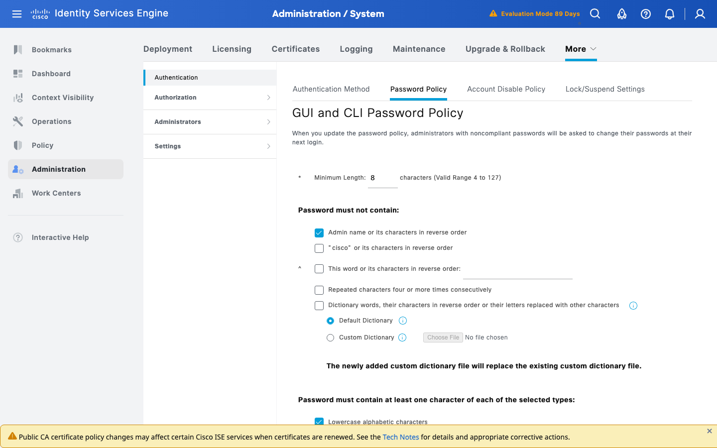Open the Tech Notes link

click(401, 437)
